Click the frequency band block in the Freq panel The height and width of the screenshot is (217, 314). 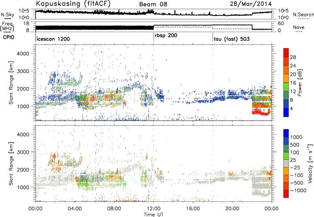[x=95, y=28]
